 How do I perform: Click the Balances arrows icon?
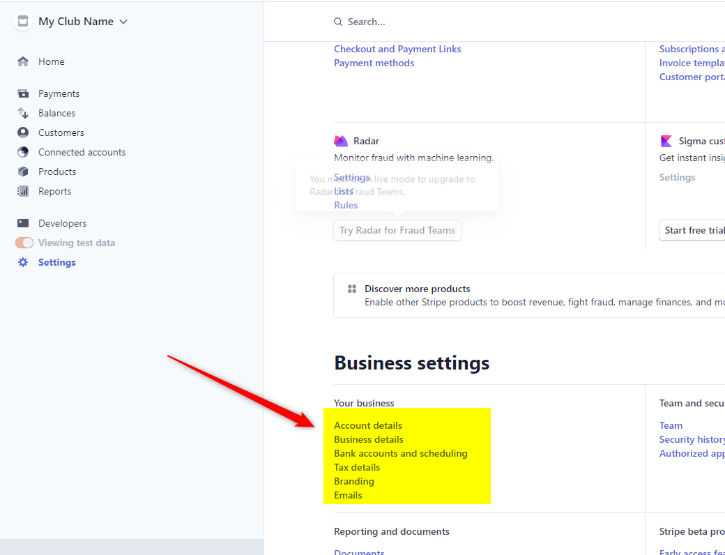click(x=22, y=113)
